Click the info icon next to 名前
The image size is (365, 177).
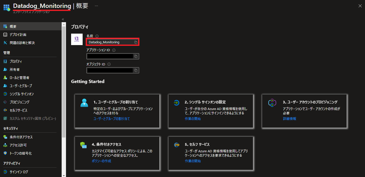click(97, 36)
